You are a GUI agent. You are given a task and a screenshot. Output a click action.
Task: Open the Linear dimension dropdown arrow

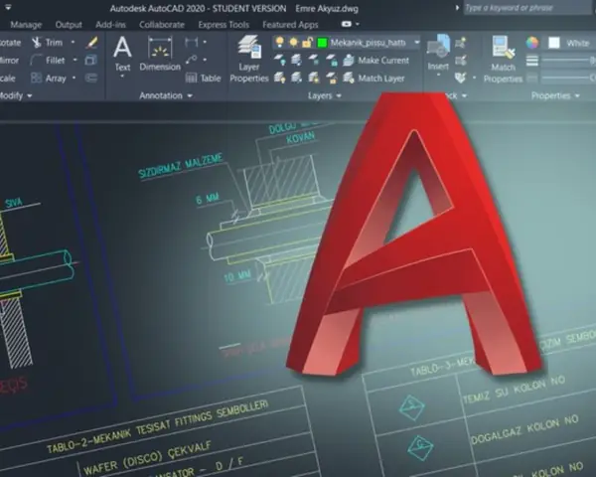205,42
